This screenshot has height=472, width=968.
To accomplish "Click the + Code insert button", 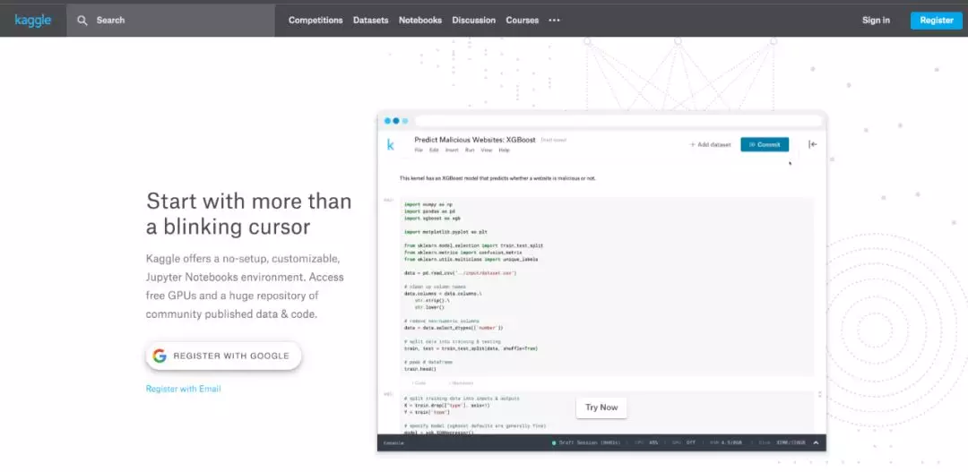I will (x=419, y=382).
